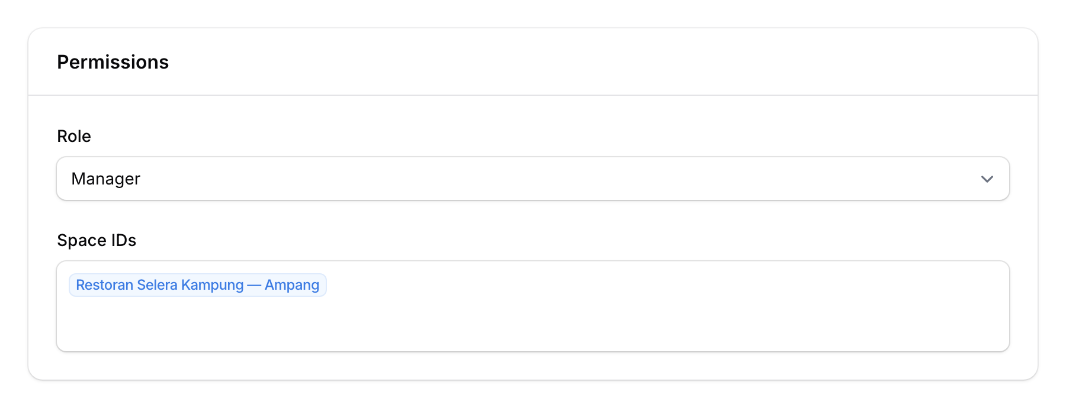Select the Restoran Selera Kampung — Ampang chip
Image resolution: width=1066 pixels, height=408 pixels.
tap(197, 284)
